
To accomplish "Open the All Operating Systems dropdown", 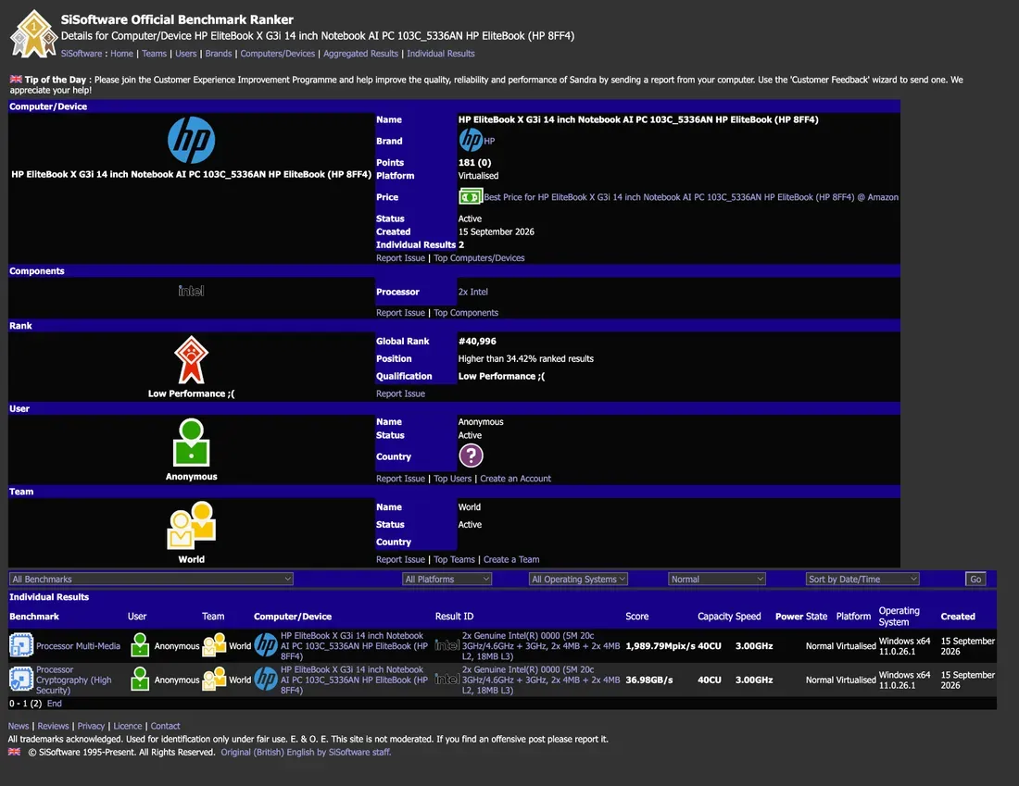I will click(x=578, y=579).
